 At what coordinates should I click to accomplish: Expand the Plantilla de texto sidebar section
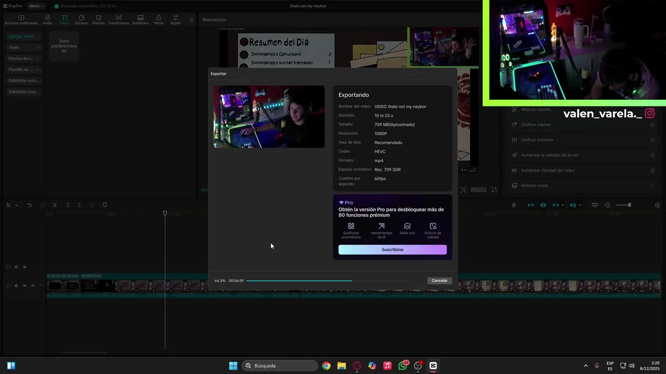coord(23,70)
